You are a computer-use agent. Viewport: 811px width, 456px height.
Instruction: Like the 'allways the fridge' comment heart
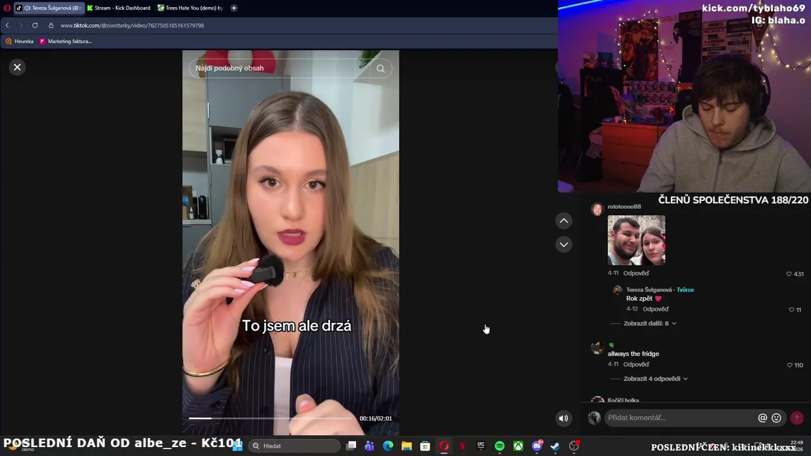[x=789, y=365]
